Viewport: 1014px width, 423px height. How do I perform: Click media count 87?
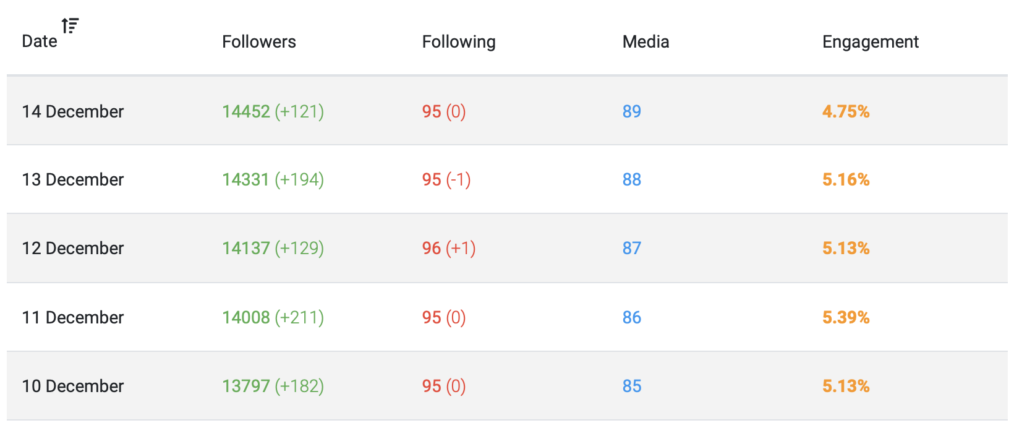pos(632,248)
